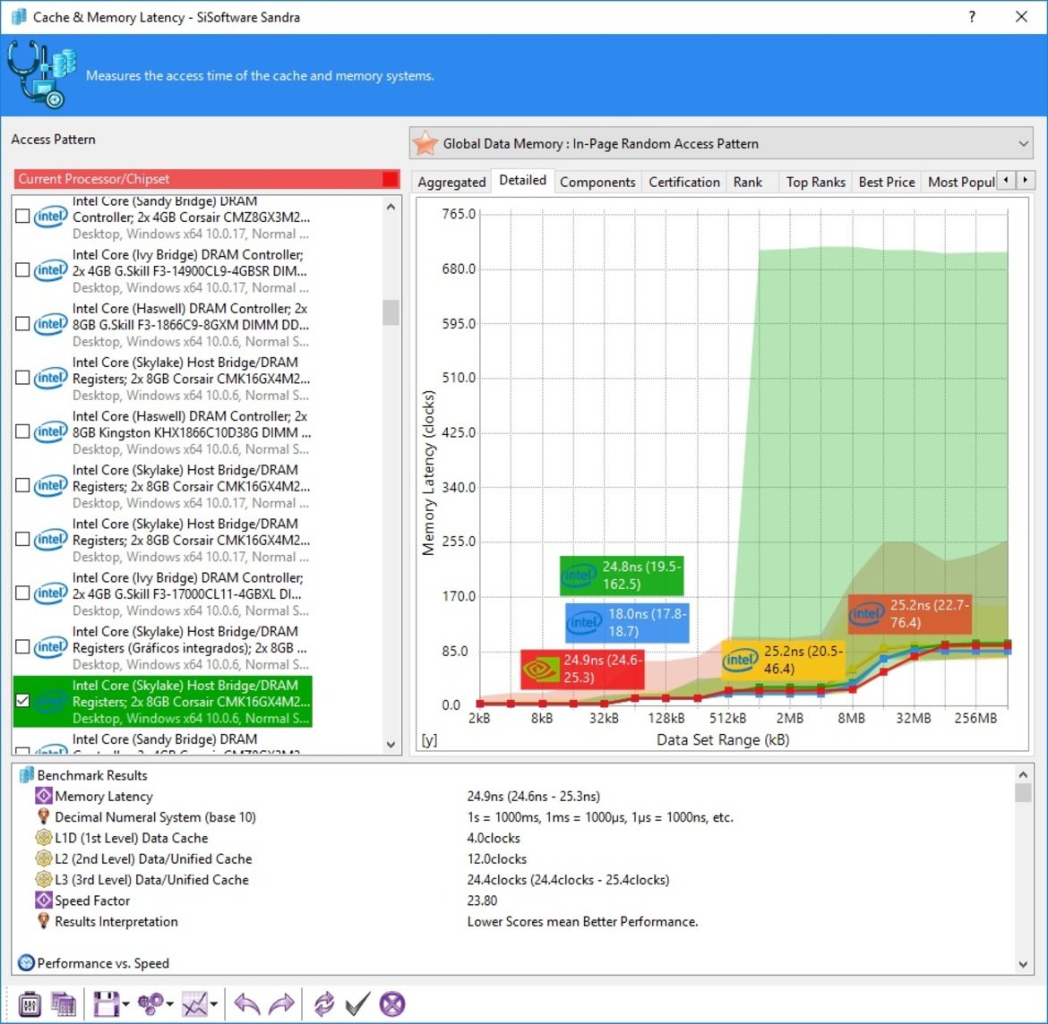1048x1024 pixels.
Task: Click Intel logo beside Kingston KHX1866C10D38G entry
Action: pyautogui.click(x=51, y=431)
